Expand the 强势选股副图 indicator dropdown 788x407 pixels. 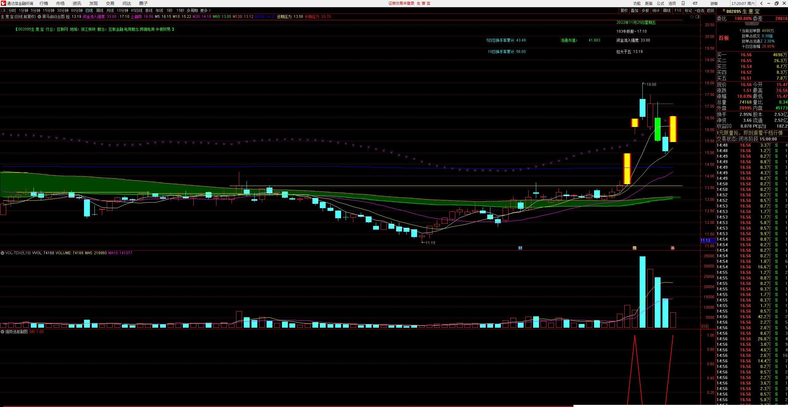[x=2, y=332]
